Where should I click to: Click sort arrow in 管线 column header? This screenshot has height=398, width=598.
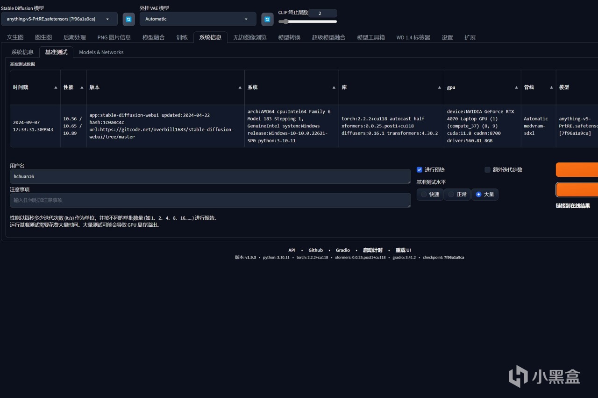552,88
